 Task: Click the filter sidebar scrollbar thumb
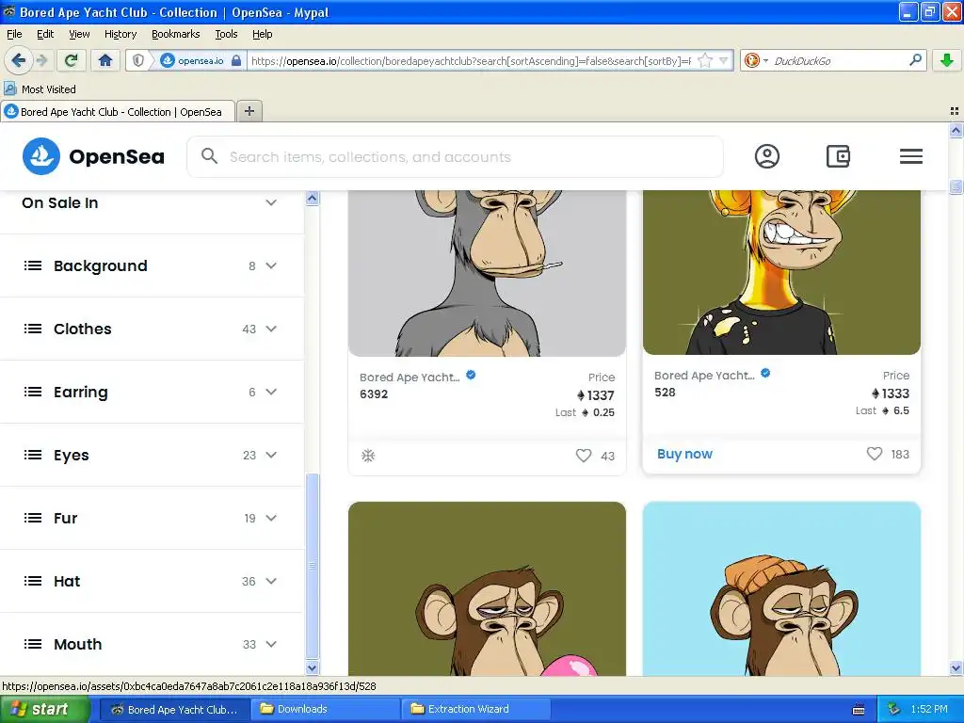[x=313, y=566]
